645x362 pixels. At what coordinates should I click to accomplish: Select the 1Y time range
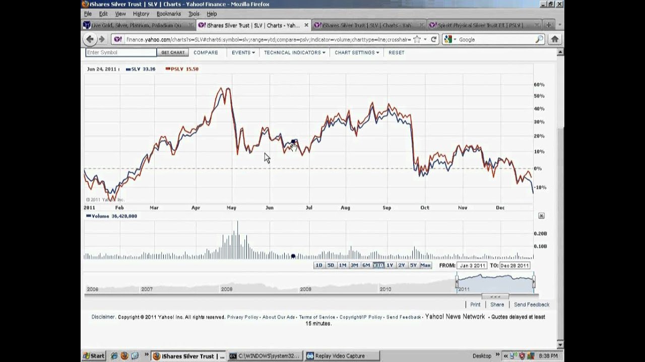[x=390, y=265]
